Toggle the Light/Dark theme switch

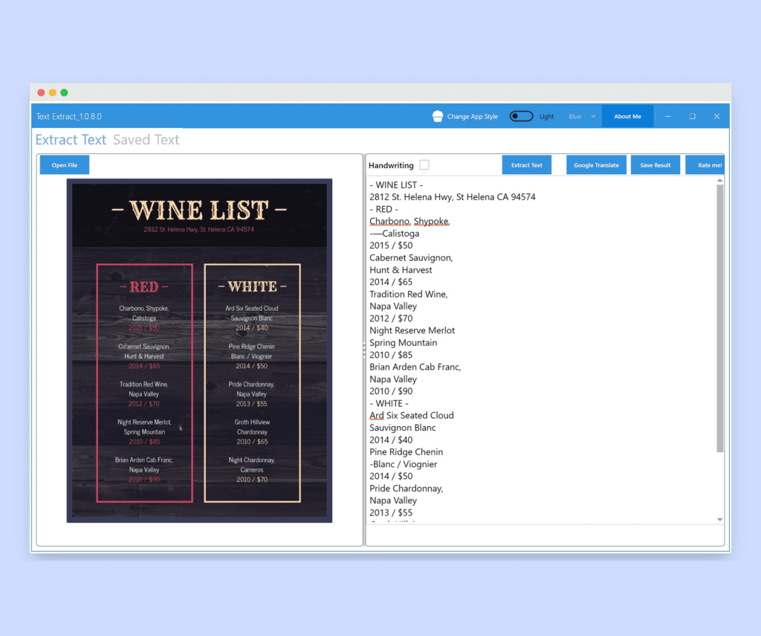(x=521, y=116)
